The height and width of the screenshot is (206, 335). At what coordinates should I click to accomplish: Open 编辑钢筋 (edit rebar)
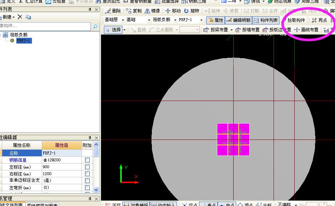[x=238, y=20]
